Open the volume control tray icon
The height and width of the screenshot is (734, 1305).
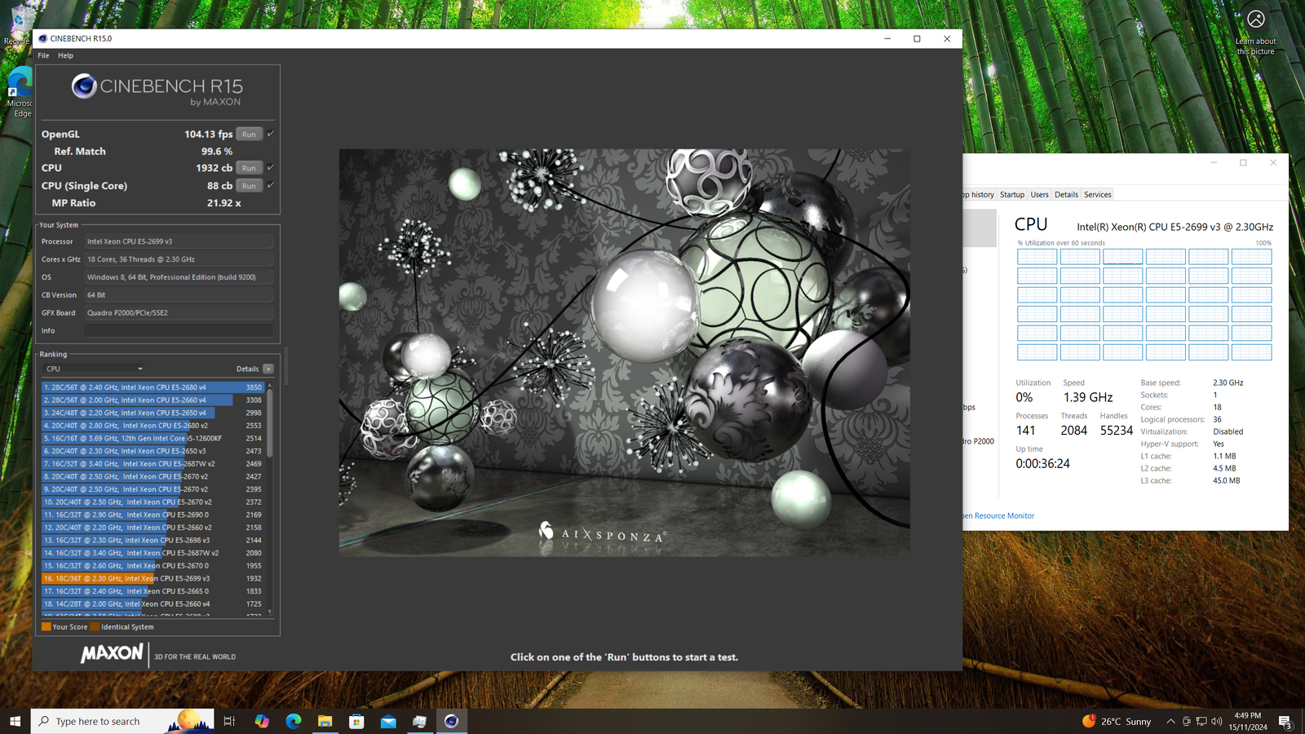1216,721
